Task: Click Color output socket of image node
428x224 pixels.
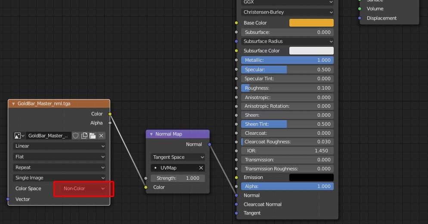Action: pos(110,114)
